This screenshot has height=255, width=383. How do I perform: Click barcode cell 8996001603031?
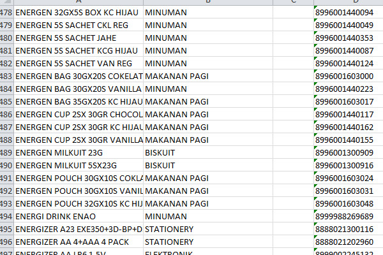[349, 191]
